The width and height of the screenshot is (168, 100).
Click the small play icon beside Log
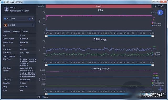click(39, 97)
